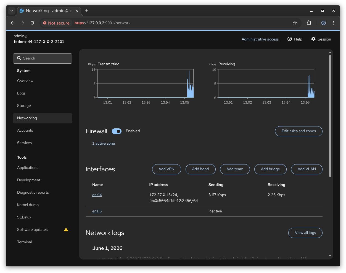
Task: Click Add VPN button
Action: click(x=167, y=169)
